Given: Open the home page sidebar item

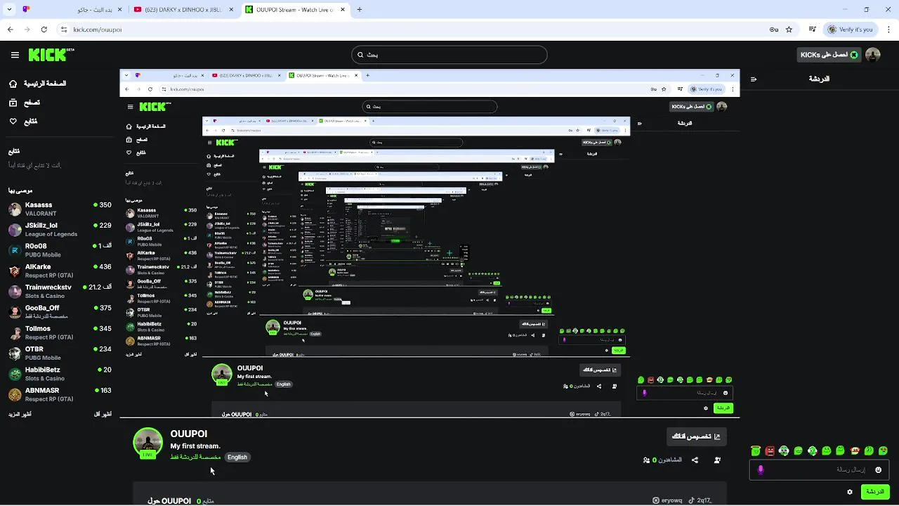Looking at the screenshot, I should (x=37, y=84).
